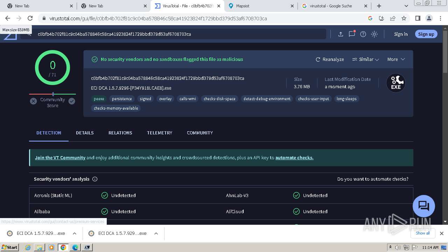Click the EXE file type icon
Screen dimensions: 448x252
pyautogui.click(x=396, y=83)
